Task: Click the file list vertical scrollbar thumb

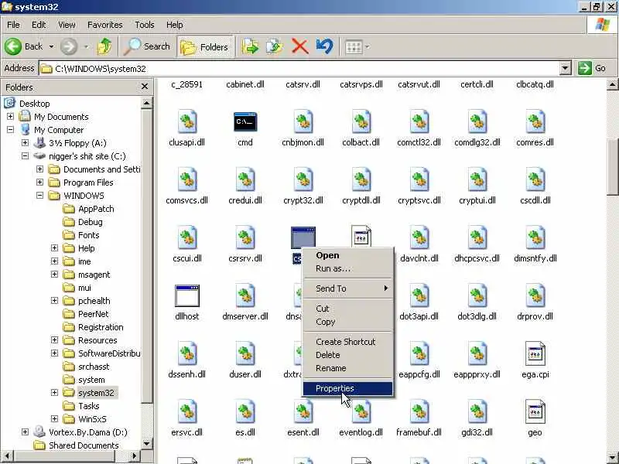Action: tap(613, 166)
